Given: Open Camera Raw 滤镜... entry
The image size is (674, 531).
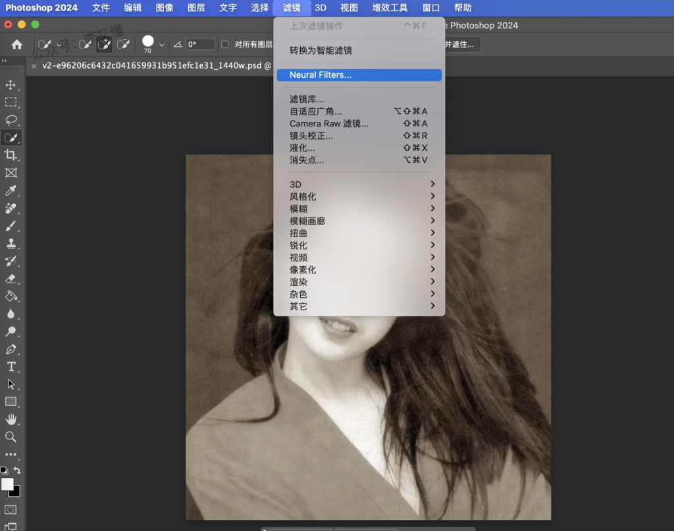Looking at the screenshot, I should [x=359, y=123].
